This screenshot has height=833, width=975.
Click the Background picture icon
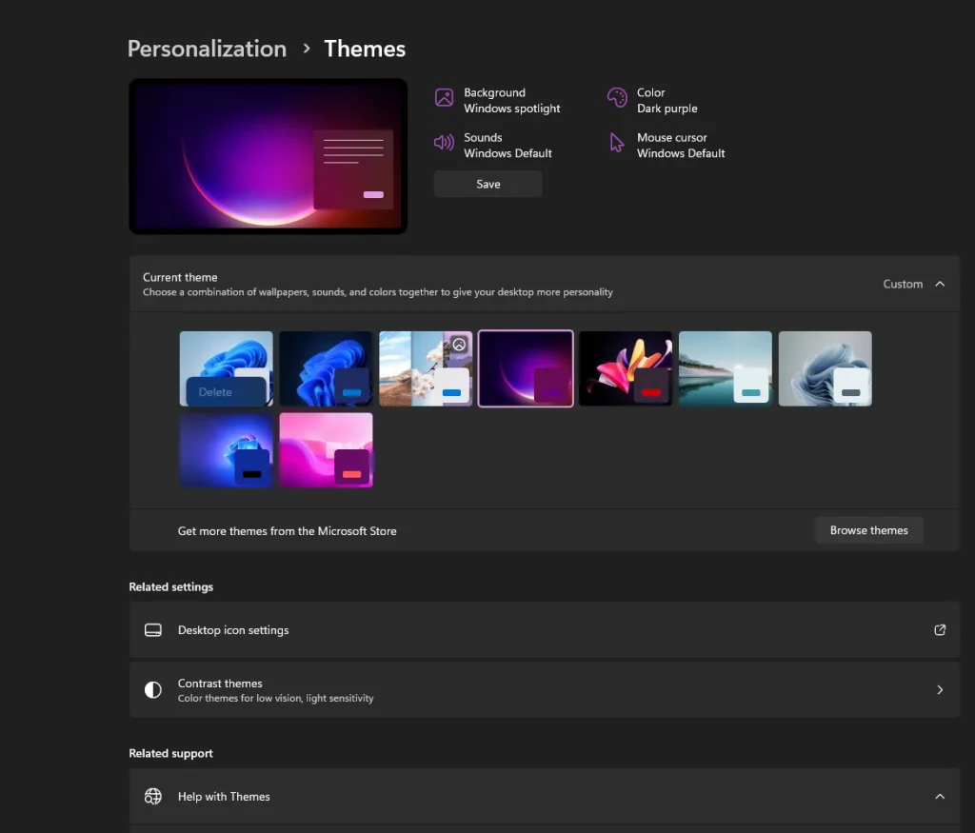pos(444,98)
